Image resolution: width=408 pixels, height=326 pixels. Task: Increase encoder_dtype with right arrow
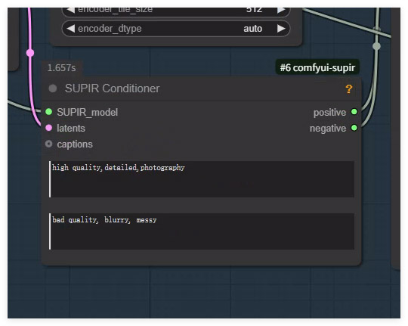[x=281, y=29]
